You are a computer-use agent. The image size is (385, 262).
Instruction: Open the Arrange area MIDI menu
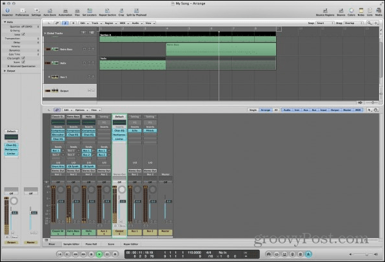[x=124, y=23]
